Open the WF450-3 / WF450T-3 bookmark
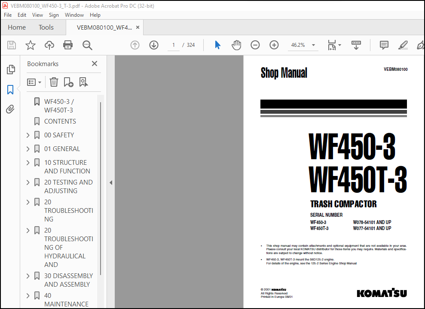The width and height of the screenshot is (425, 309). [59, 106]
